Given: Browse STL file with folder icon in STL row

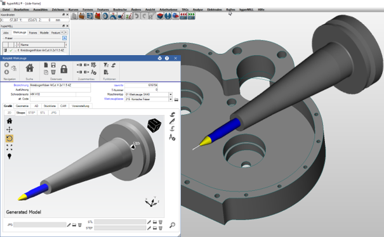Looking at the screenshot, I should pos(155,222).
